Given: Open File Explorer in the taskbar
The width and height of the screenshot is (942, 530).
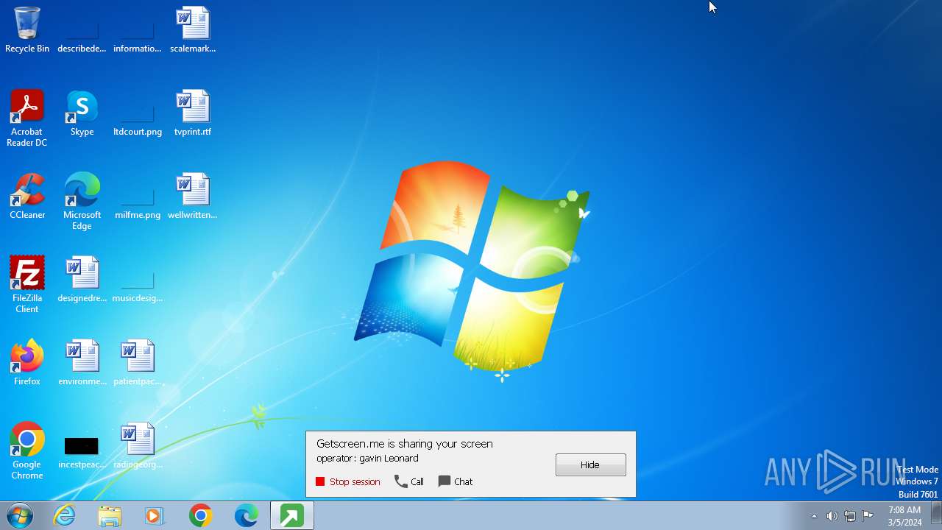Looking at the screenshot, I should [110, 515].
